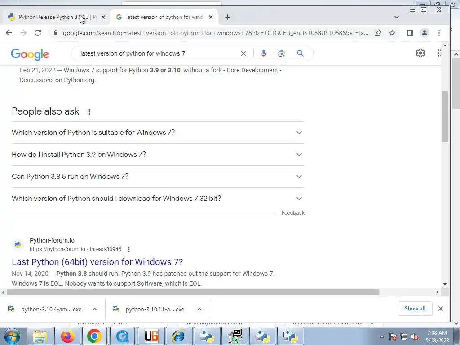Switch to Chrome in the taskbar
The image size is (460, 345).
pos(94,336)
